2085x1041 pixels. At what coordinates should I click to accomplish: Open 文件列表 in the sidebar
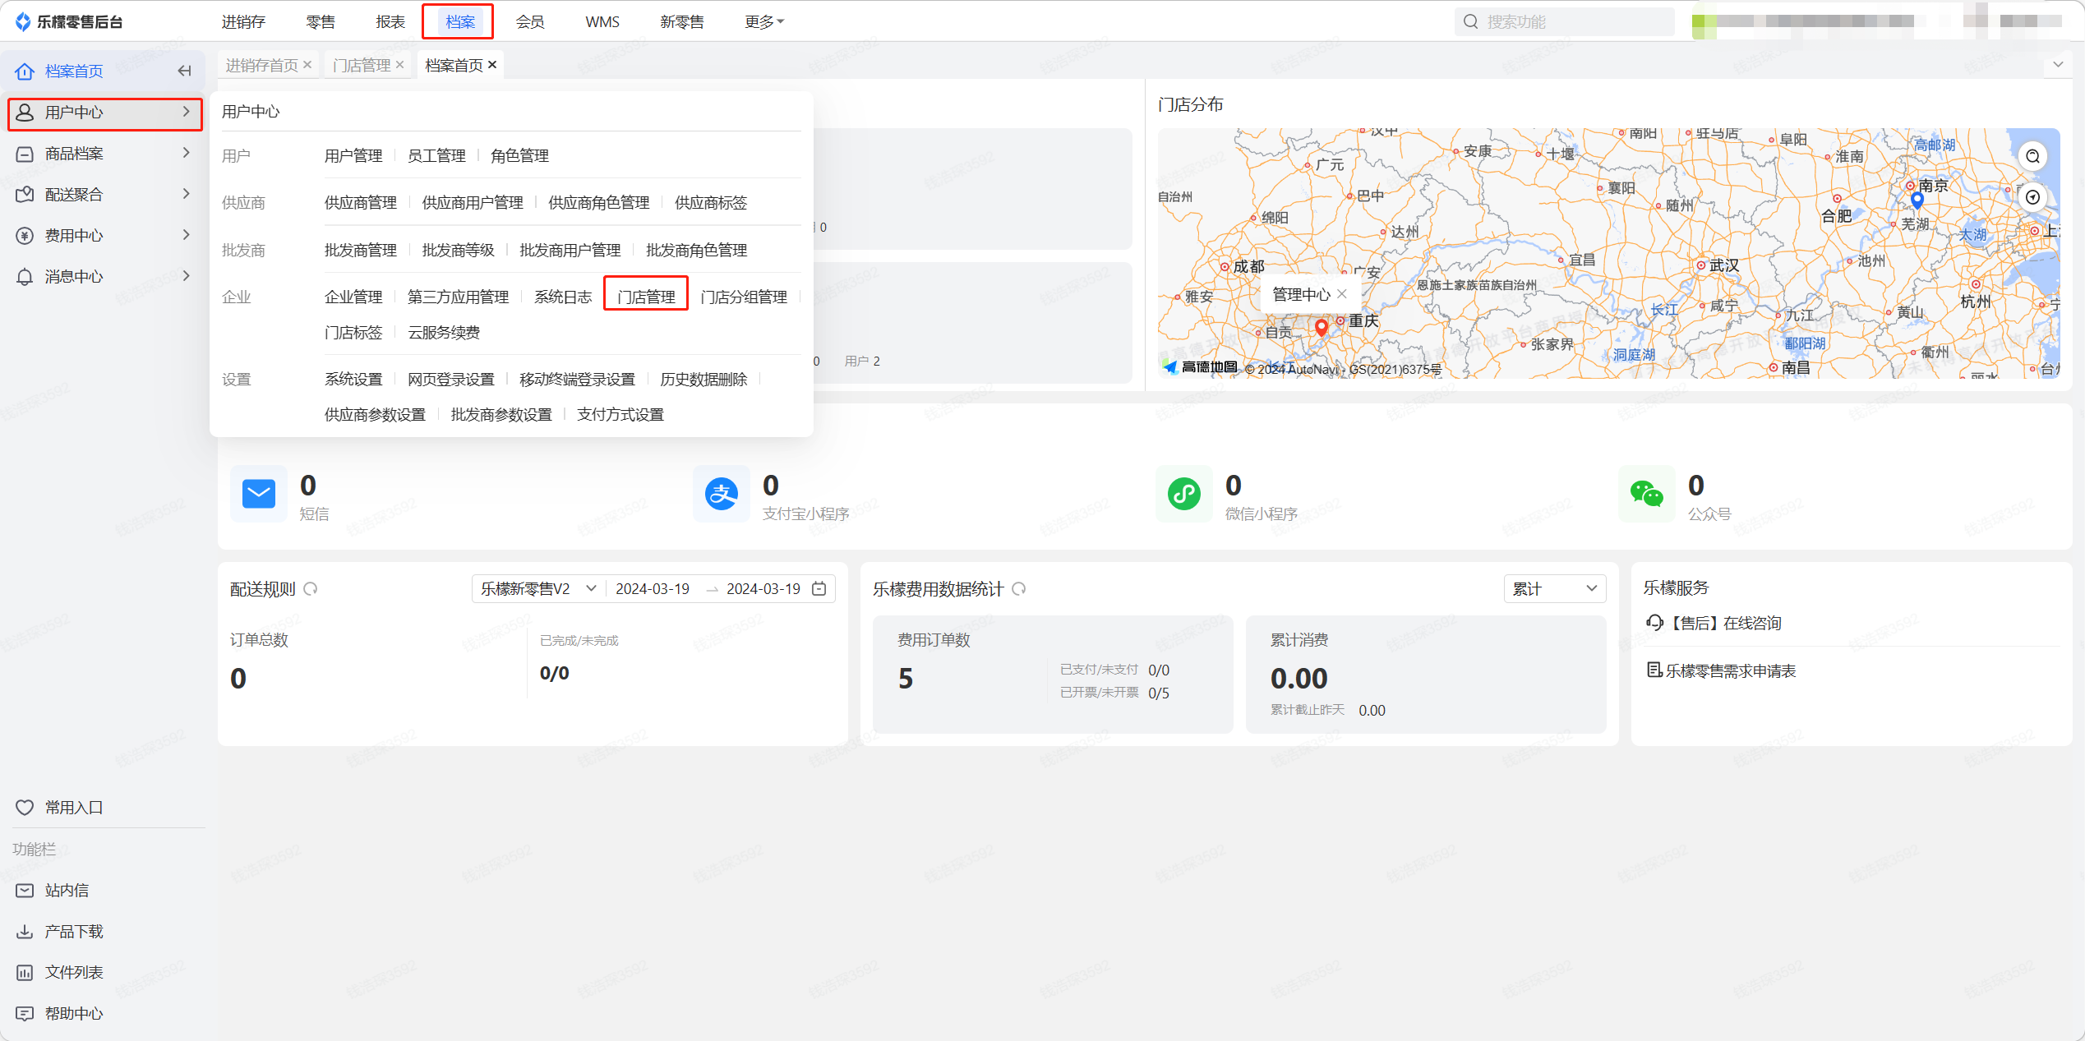pos(73,973)
